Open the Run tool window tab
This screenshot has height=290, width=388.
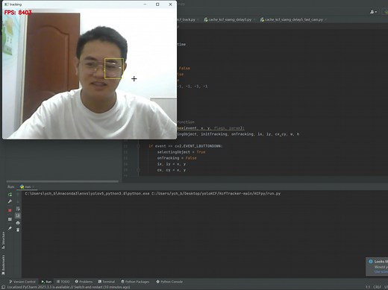click(46, 282)
